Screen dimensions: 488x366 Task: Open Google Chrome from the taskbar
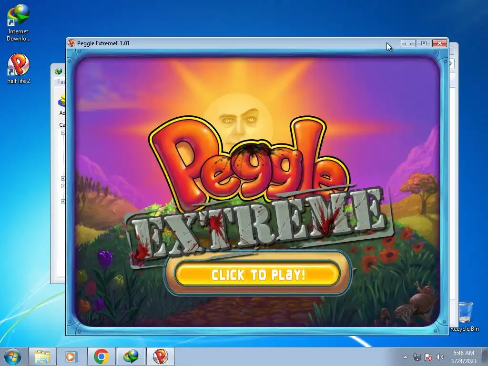[101, 356]
